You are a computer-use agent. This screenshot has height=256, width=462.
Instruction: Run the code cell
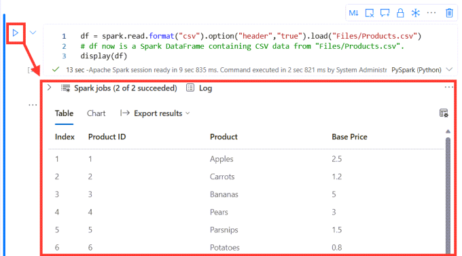16,33
